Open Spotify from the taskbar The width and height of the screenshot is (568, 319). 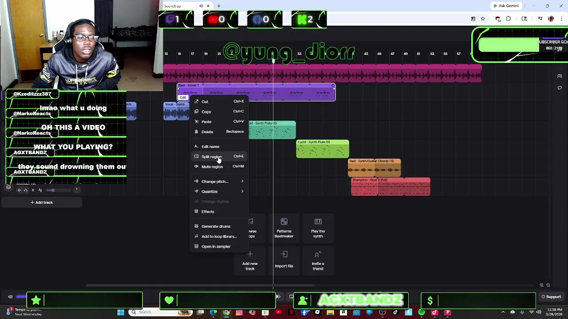[422, 312]
